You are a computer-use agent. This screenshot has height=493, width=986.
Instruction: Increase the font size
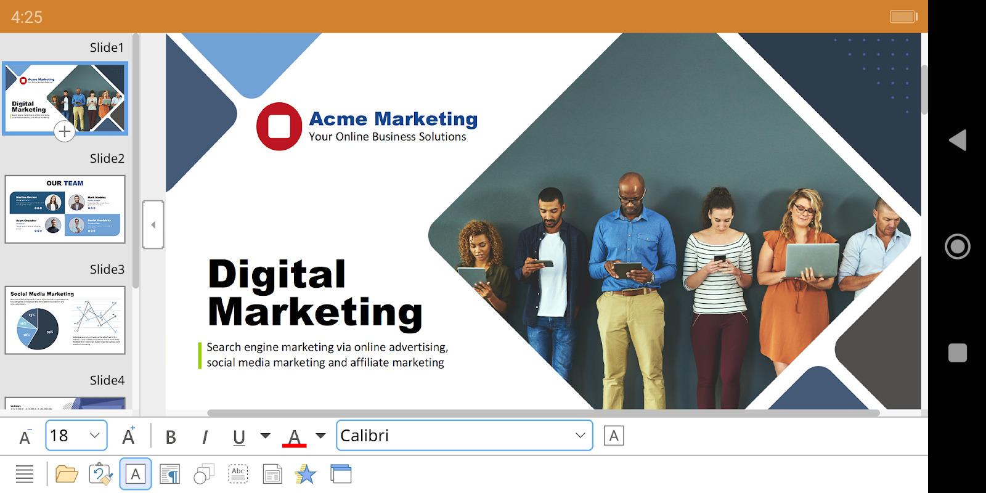[129, 436]
